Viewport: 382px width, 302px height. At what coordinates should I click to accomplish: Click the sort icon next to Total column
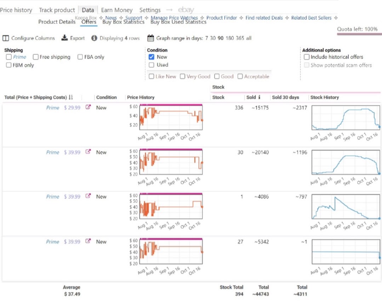71,97
